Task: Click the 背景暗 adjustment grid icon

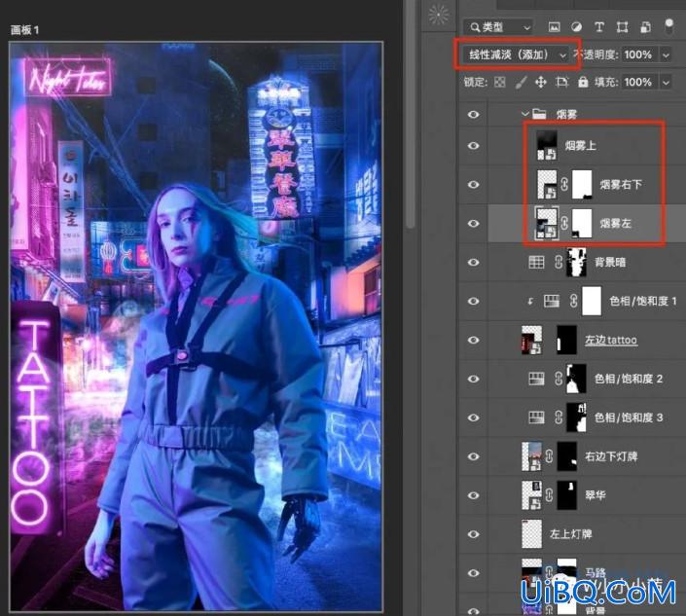Action: [x=536, y=262]
